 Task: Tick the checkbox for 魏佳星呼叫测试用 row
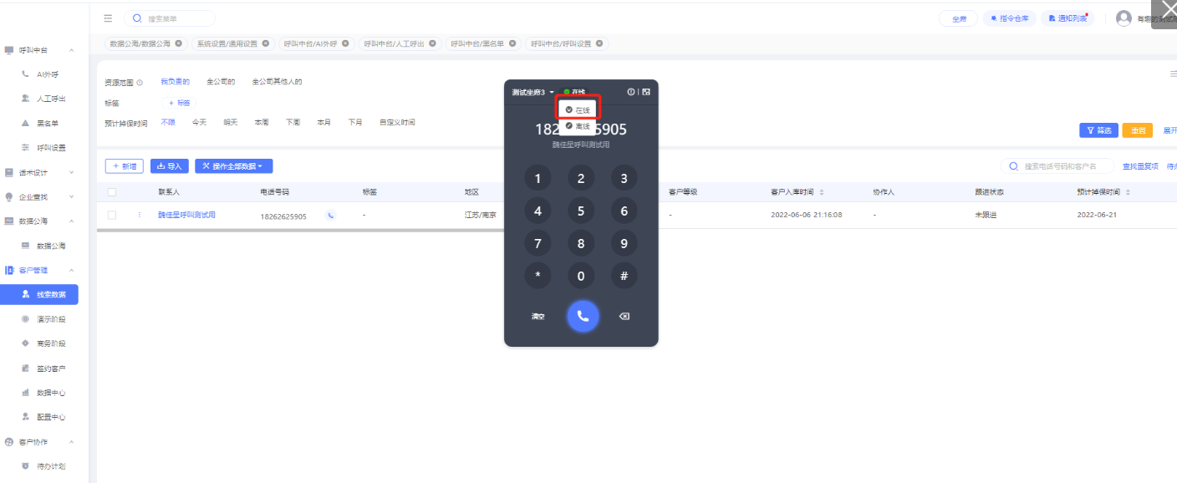pos(112,216)
